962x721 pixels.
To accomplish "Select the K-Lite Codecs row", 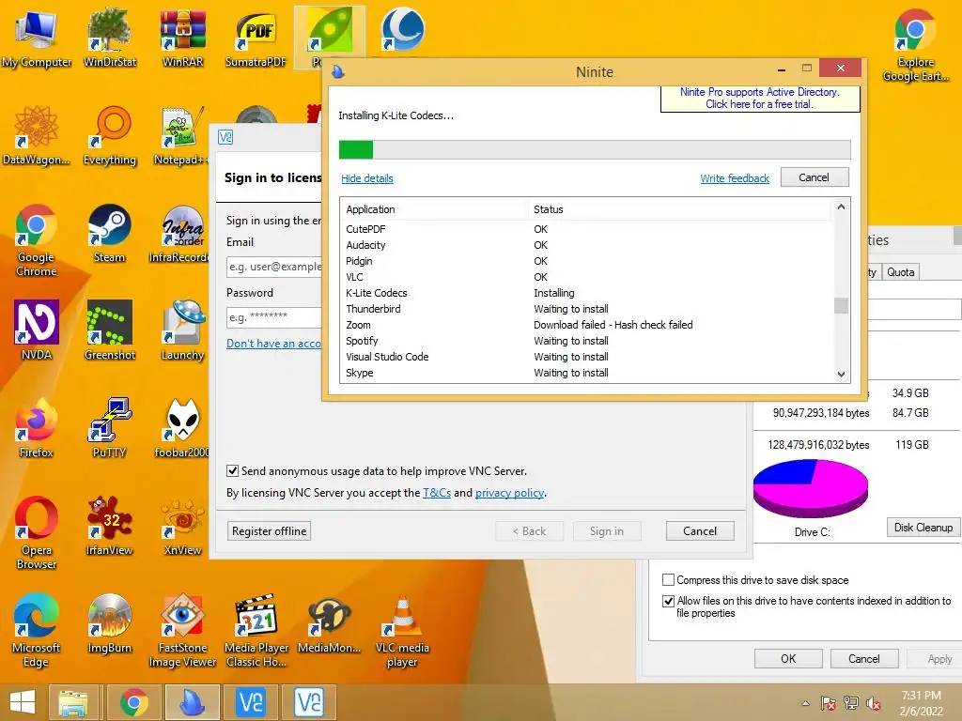I will 587,293.
